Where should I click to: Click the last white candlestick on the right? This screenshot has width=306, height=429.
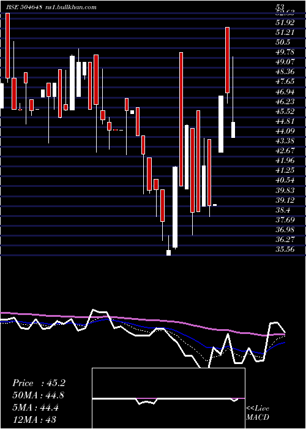point(233,130)
